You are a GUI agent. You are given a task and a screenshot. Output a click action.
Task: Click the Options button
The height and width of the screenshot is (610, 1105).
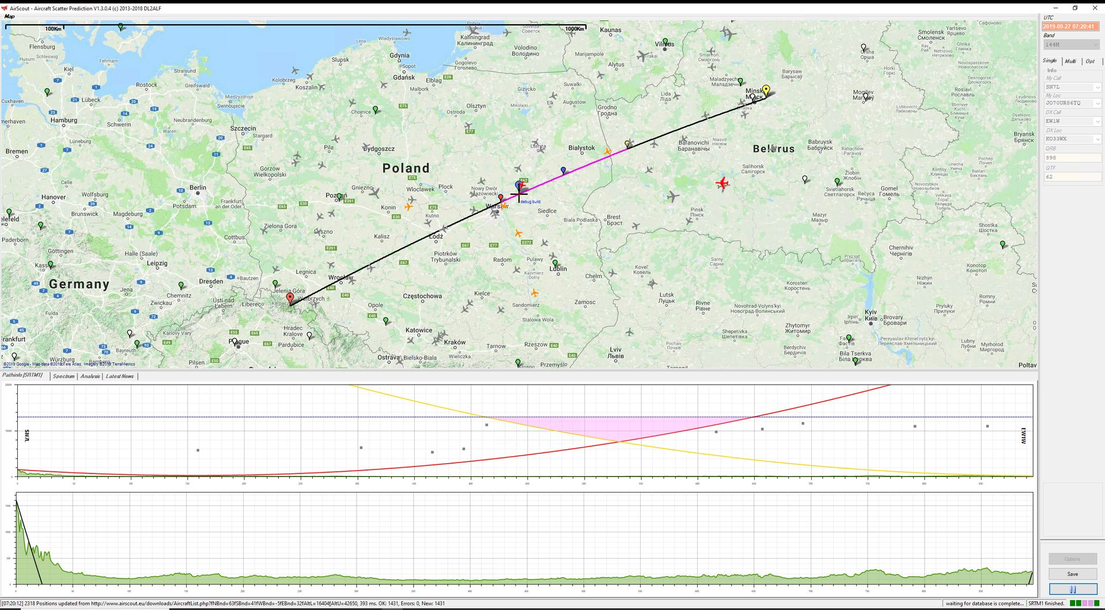[1072, 559]
